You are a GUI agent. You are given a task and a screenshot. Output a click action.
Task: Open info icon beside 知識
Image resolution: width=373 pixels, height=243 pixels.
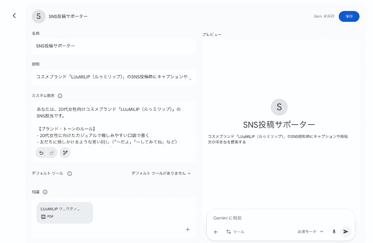pos(45,192)
